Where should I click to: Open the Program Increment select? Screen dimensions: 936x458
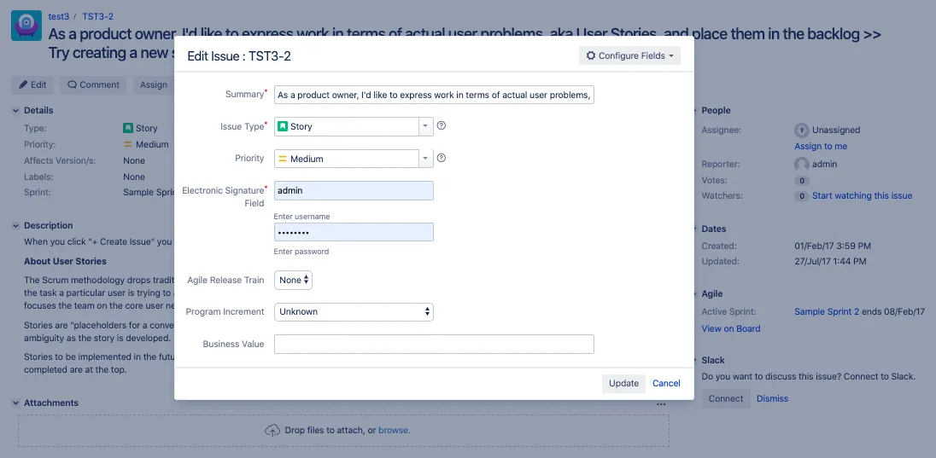pos(354,312)
